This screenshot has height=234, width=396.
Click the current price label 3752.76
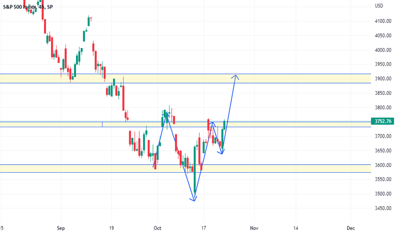coord(382,121)
